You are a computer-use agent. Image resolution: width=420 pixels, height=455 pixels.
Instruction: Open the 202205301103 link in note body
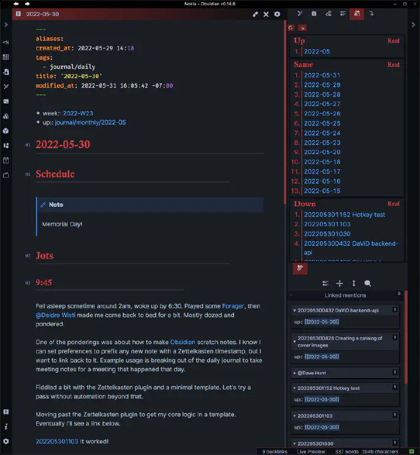pyautogui.click(x=57, y=441)
